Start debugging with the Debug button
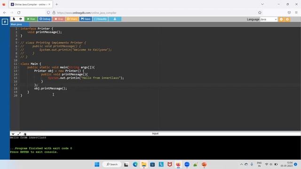Image resolution: width=301 pixels, height=169 pixels. [45, 19]
